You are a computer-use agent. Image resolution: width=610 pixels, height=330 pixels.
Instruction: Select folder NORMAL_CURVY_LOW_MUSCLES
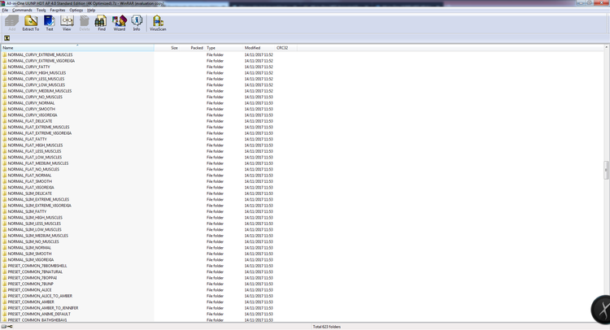37,85
